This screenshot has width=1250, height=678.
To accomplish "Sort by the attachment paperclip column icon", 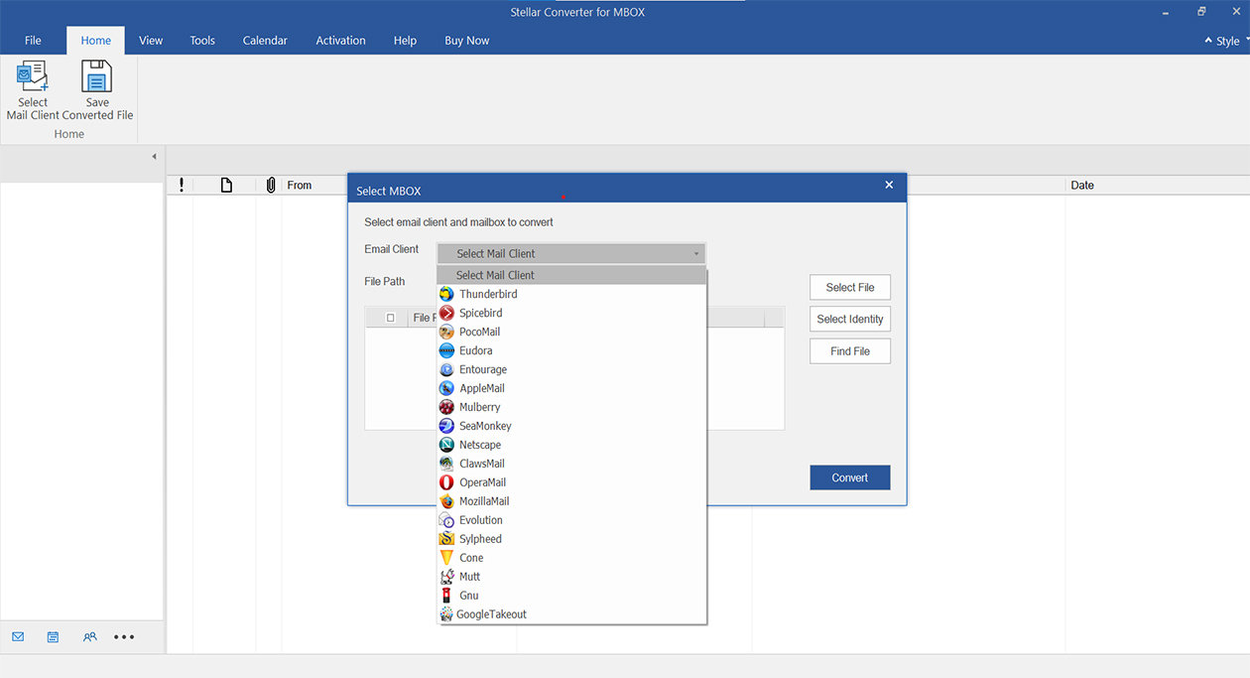I will point(271,186).
